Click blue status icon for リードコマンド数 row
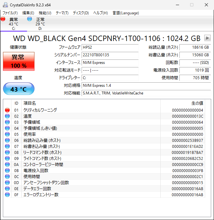 point(7,152)
